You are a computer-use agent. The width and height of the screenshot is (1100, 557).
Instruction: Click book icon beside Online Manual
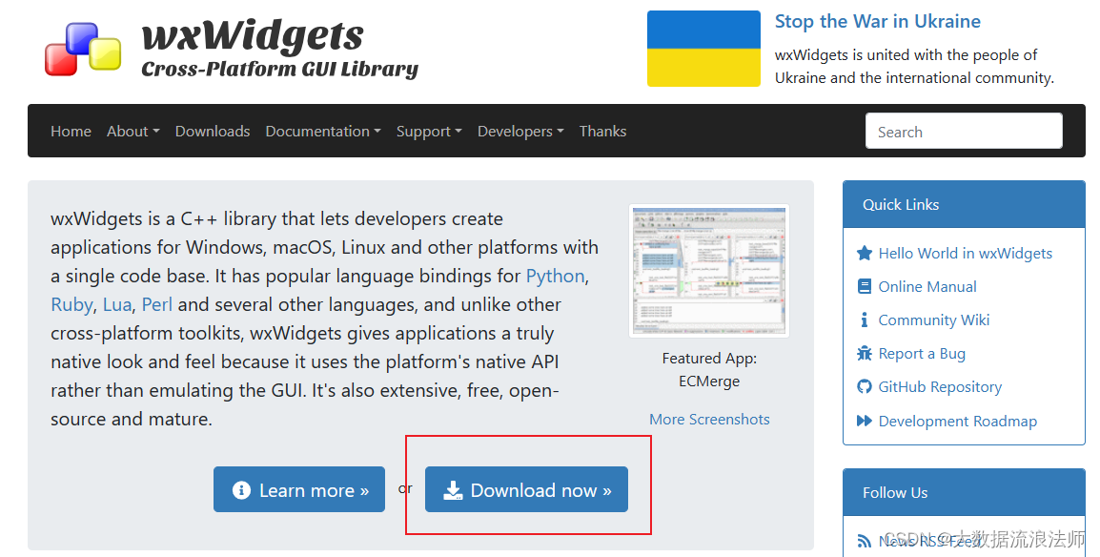(x=865, y=286)
